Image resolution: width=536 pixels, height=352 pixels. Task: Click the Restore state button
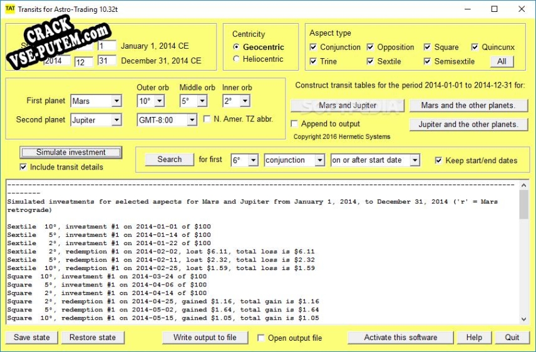(93, 338)
